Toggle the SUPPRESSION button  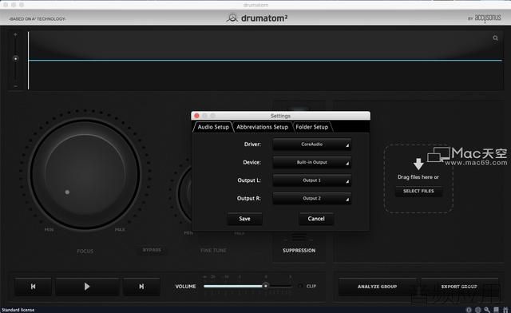click(299, 250)
